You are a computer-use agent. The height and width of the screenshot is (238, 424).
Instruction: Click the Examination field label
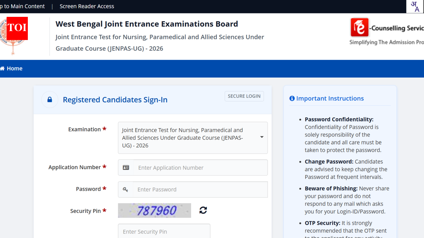coord(84,129)
